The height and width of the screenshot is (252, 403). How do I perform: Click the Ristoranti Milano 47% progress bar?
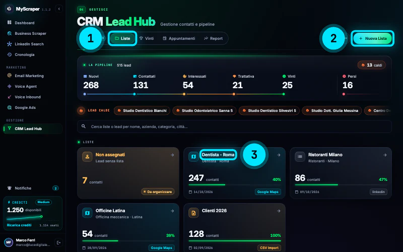click(x=341, y=184)
